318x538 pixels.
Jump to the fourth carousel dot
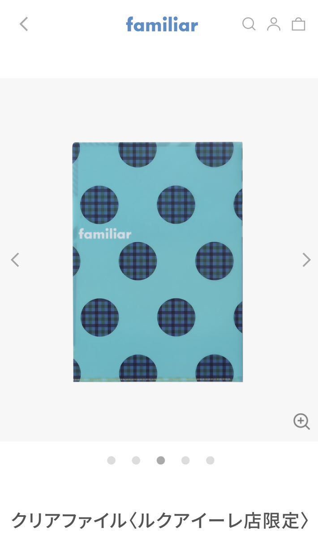(x=185, y=460)
